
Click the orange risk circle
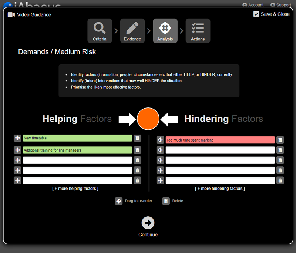pyautogui.click(x=148, y=119)
